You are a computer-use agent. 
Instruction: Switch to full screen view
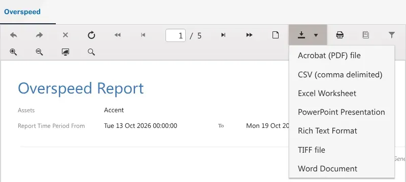65,52
